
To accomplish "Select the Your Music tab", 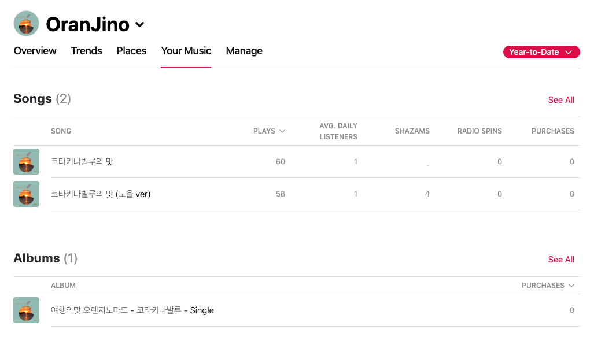I will click(186, 51).
